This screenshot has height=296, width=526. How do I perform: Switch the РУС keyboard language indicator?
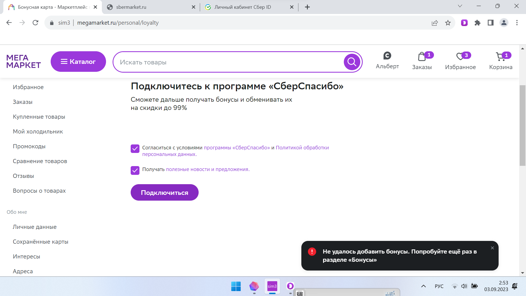[x=439, y=286]
